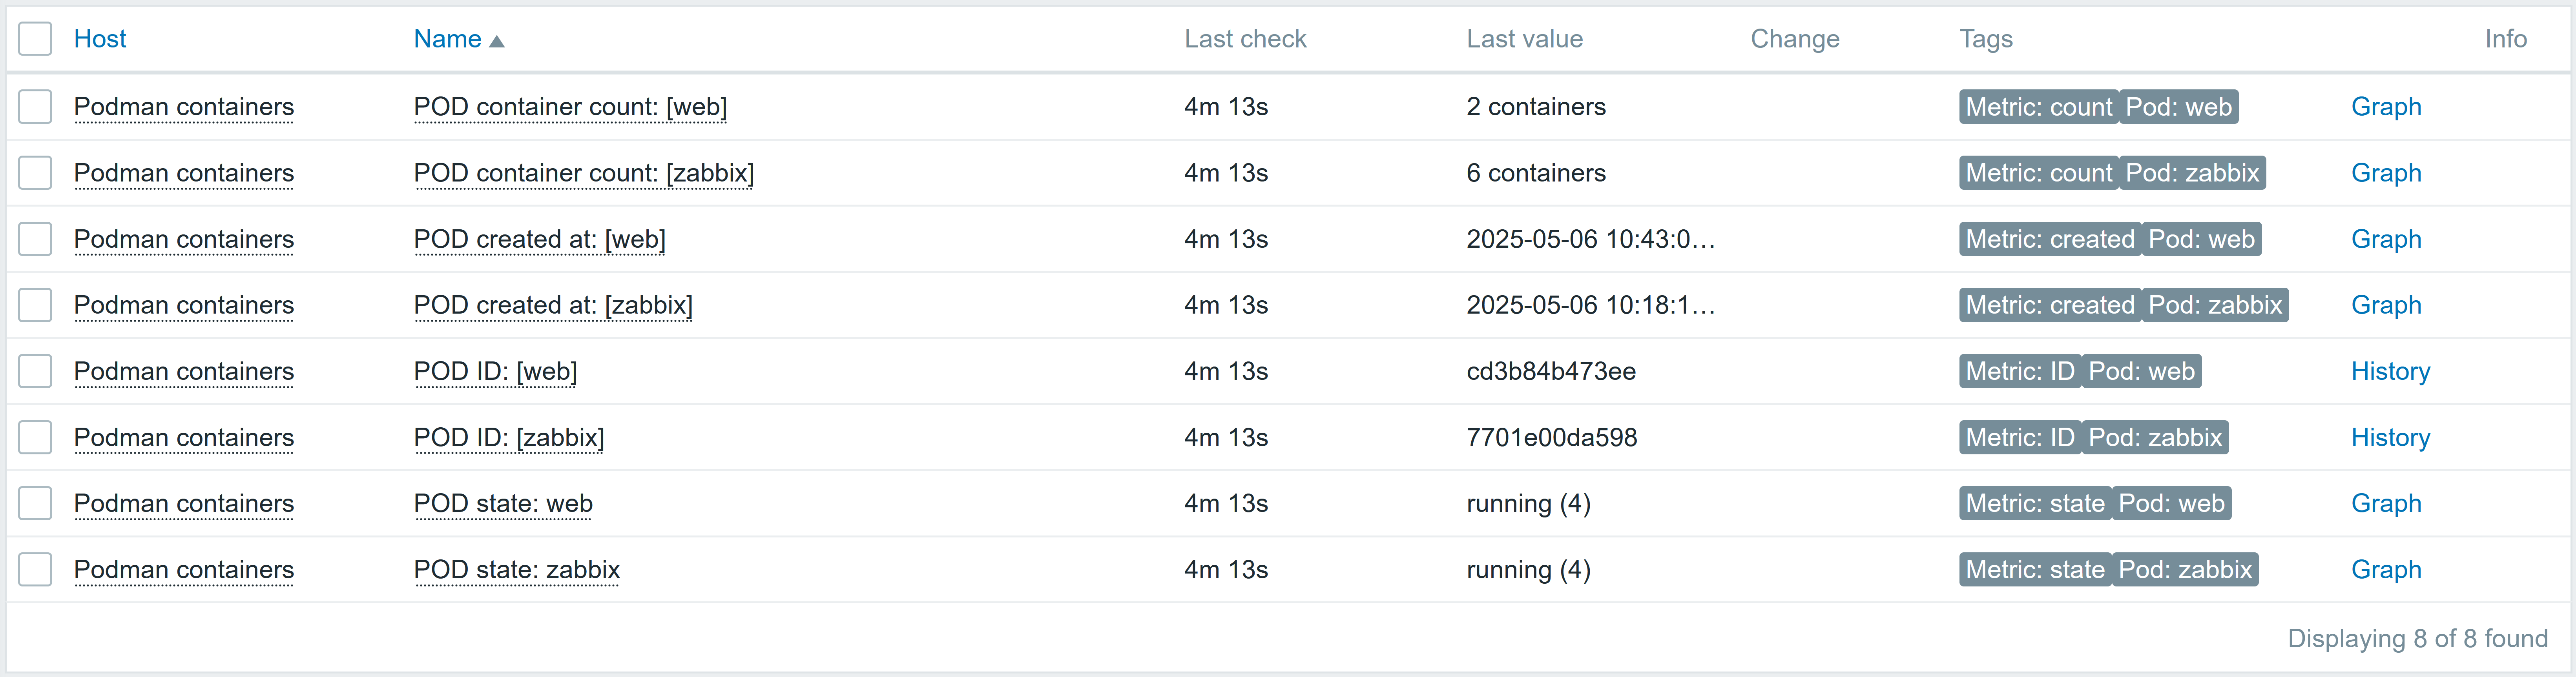The image size is (2576, 677).
Task: Select checkbox for POD created at: [web]
Action: [35, 239]
